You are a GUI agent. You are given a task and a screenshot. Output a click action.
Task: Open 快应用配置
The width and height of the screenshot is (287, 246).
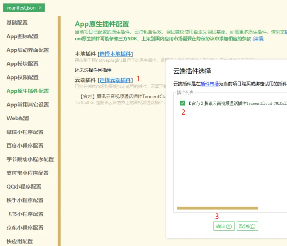[x=20, y=241]
